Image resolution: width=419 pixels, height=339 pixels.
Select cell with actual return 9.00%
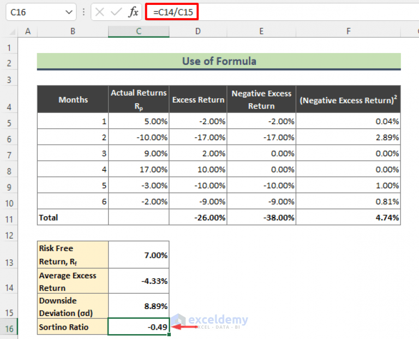pos(139,153)
